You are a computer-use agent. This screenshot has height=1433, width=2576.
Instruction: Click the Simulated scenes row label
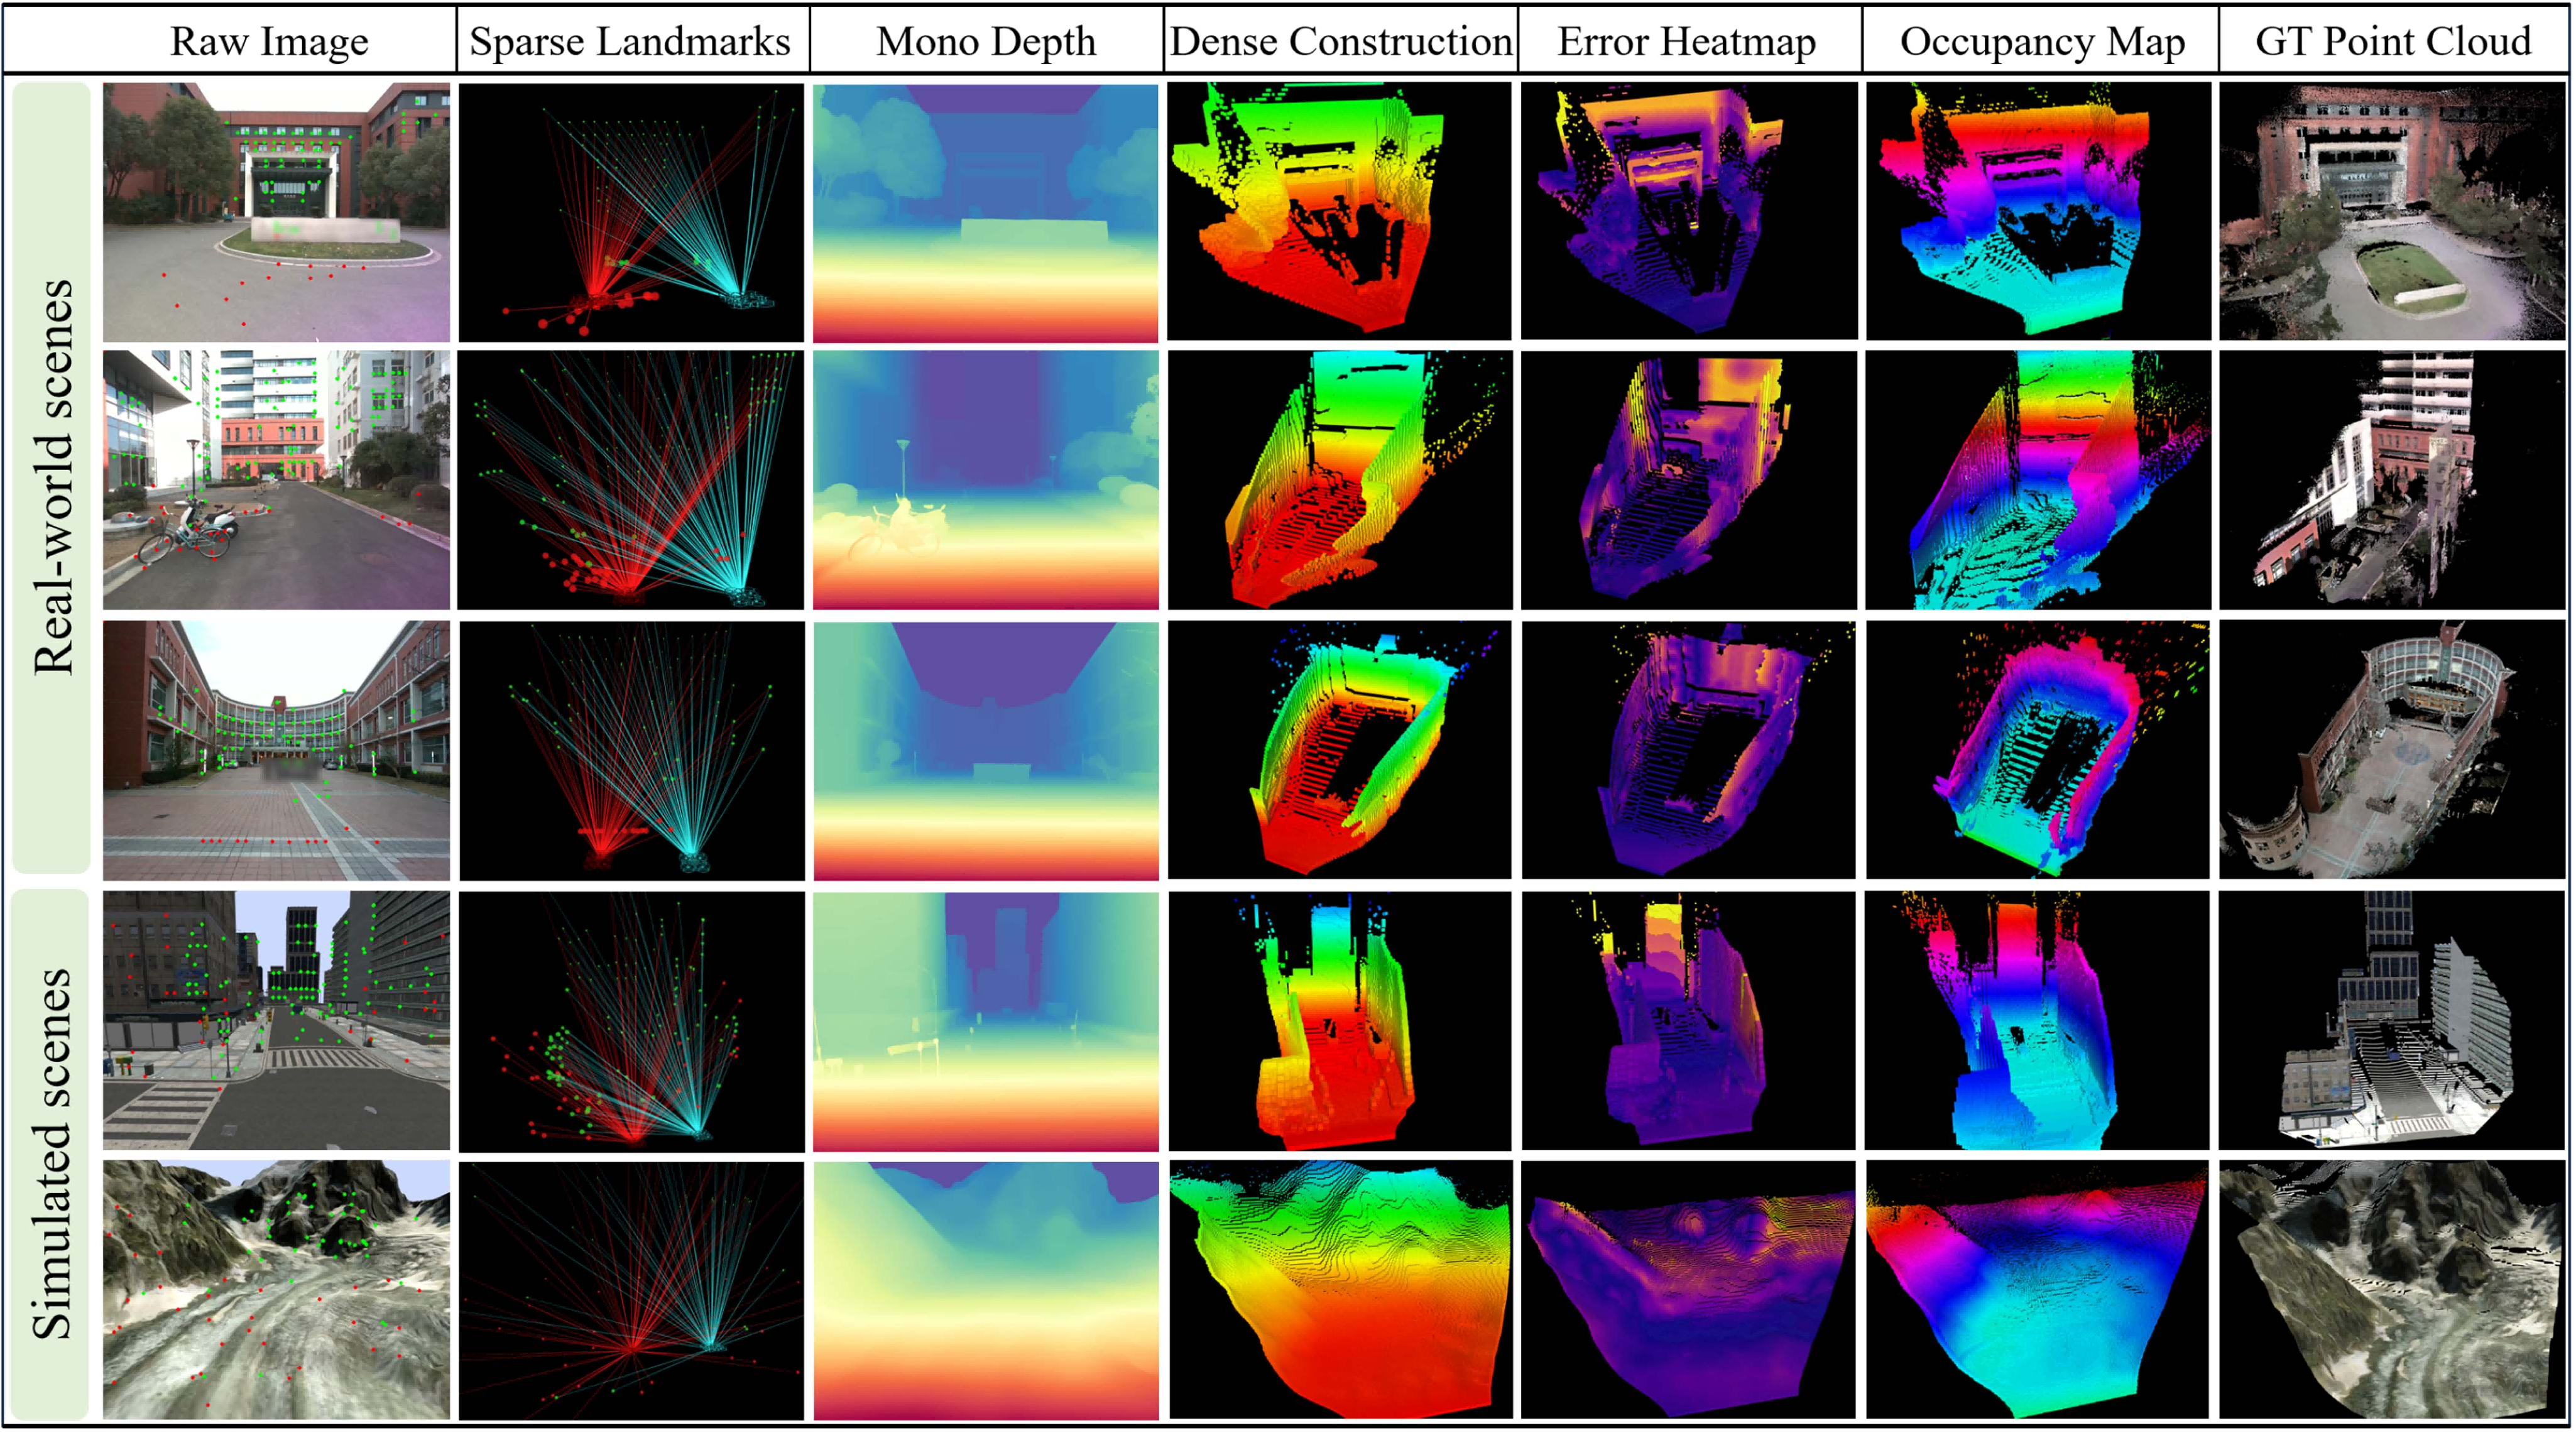tap(52, 1153)
